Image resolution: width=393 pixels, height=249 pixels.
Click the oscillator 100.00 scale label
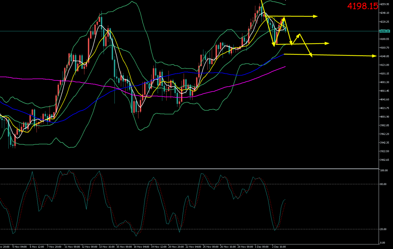point(383,170)
